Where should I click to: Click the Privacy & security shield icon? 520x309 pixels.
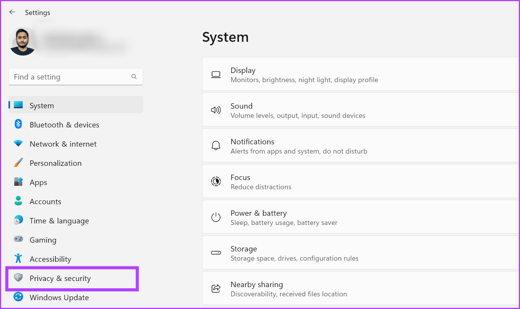point(18,278)
